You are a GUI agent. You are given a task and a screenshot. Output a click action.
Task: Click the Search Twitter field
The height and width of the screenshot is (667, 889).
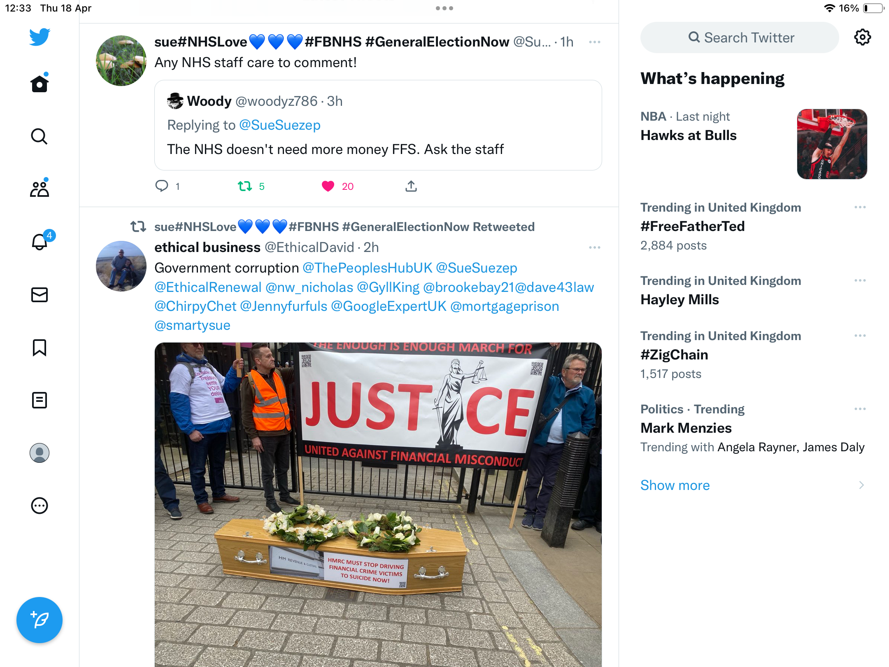pyautogui.click(x=740, y=37)
